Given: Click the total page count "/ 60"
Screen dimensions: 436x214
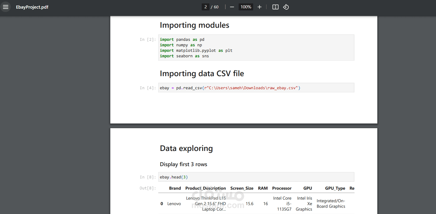Looking at the screenshot, I should [215, 7].
